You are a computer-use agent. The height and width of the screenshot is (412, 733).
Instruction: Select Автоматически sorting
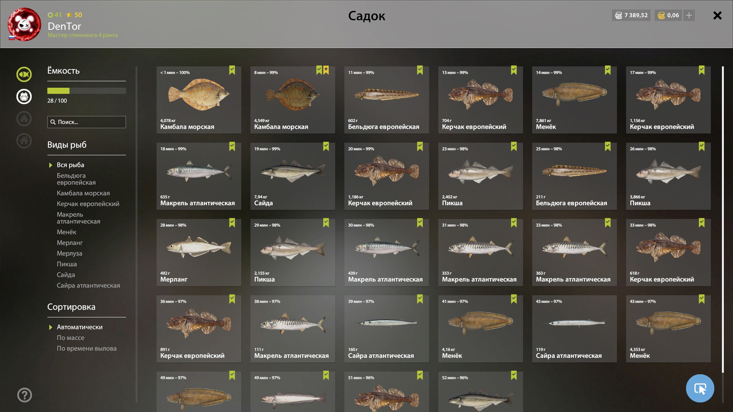coord(79,327)
